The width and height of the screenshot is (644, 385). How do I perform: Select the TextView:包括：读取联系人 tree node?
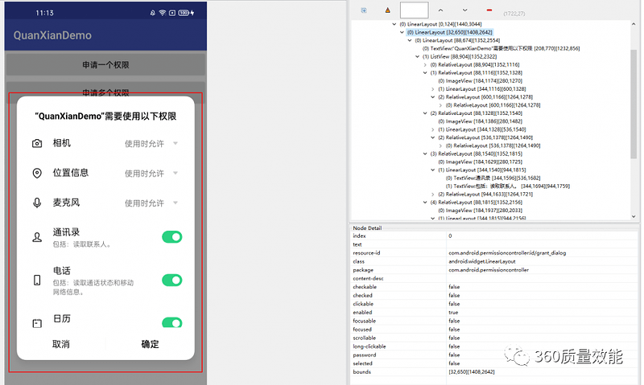(508, 186)
